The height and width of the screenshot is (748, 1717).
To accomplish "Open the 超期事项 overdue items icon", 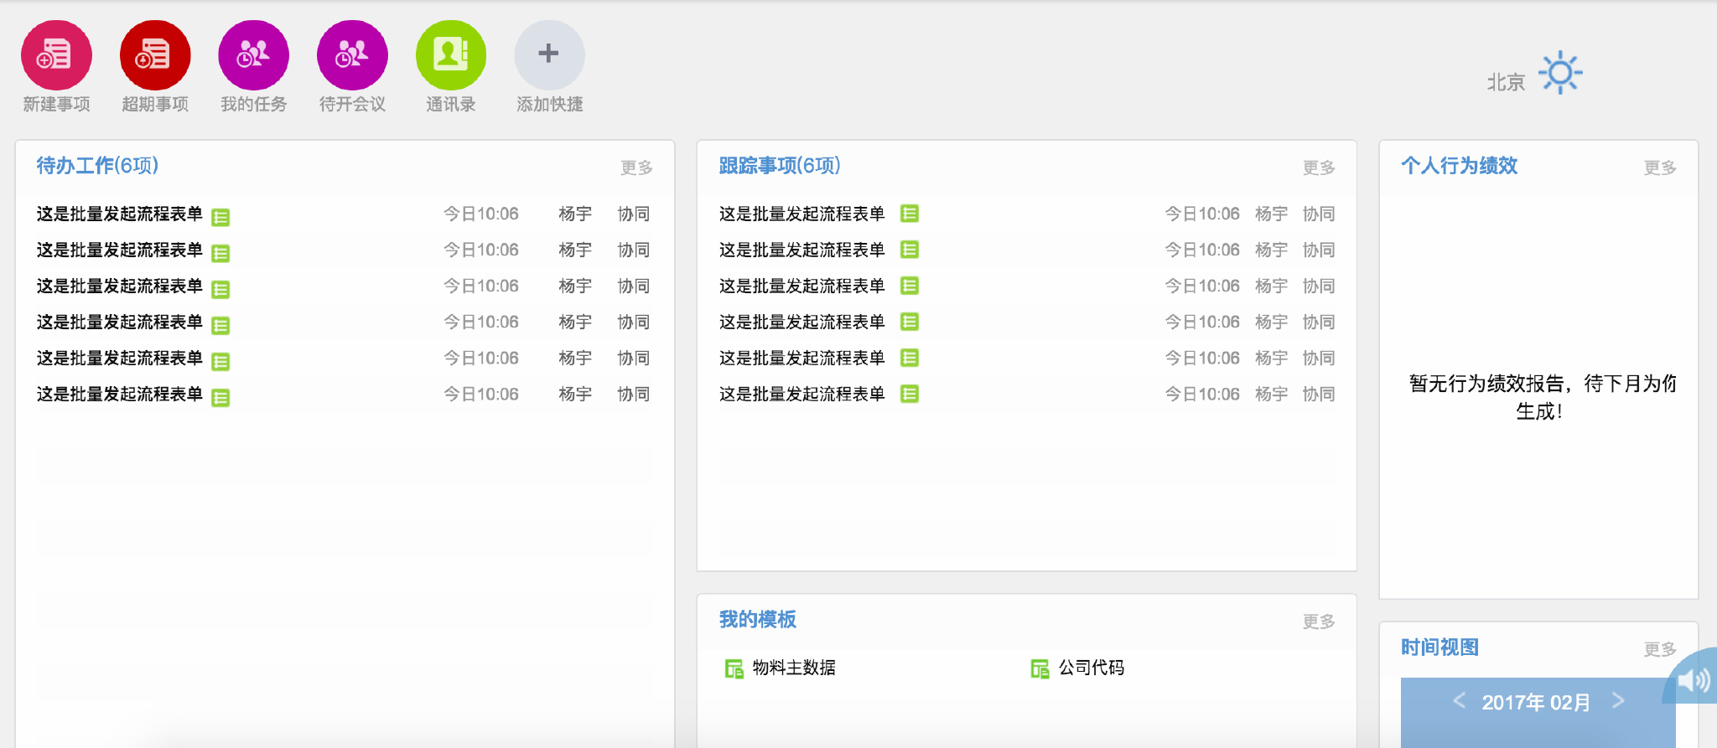I will (x=155, y=55).
